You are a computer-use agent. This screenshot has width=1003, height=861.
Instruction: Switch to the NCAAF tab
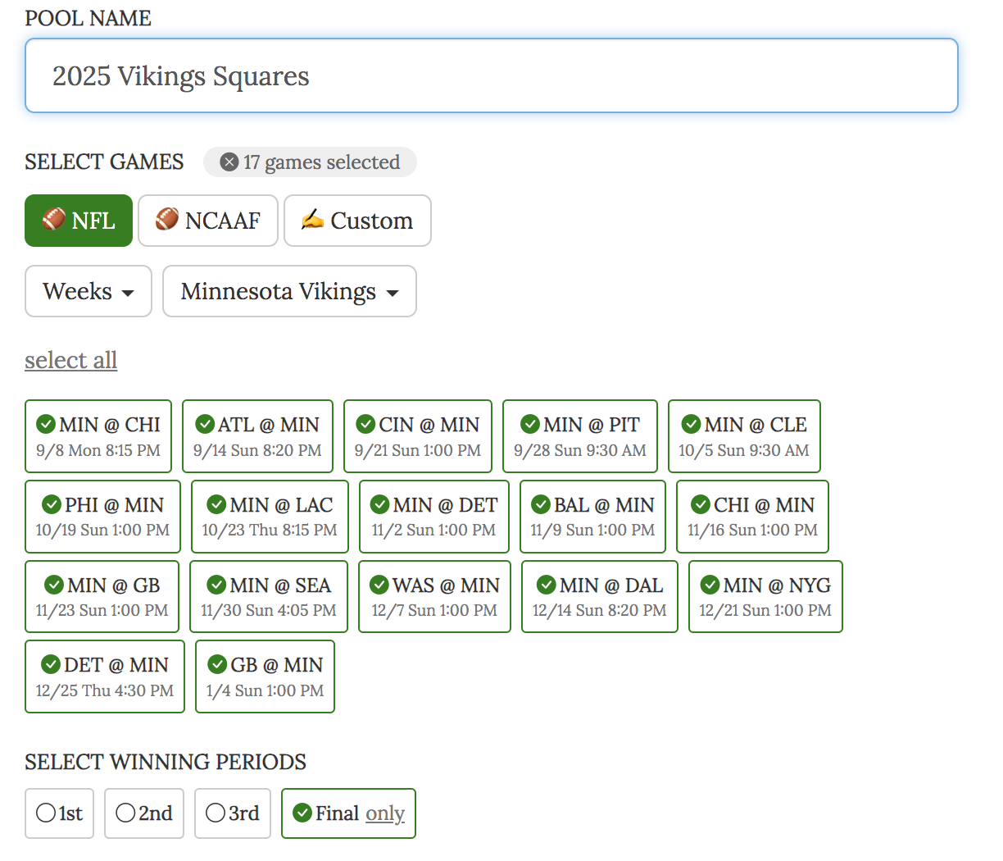click(208, 221)
